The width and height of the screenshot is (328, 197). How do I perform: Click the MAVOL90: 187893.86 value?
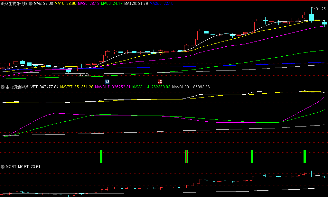coord(191,87)
